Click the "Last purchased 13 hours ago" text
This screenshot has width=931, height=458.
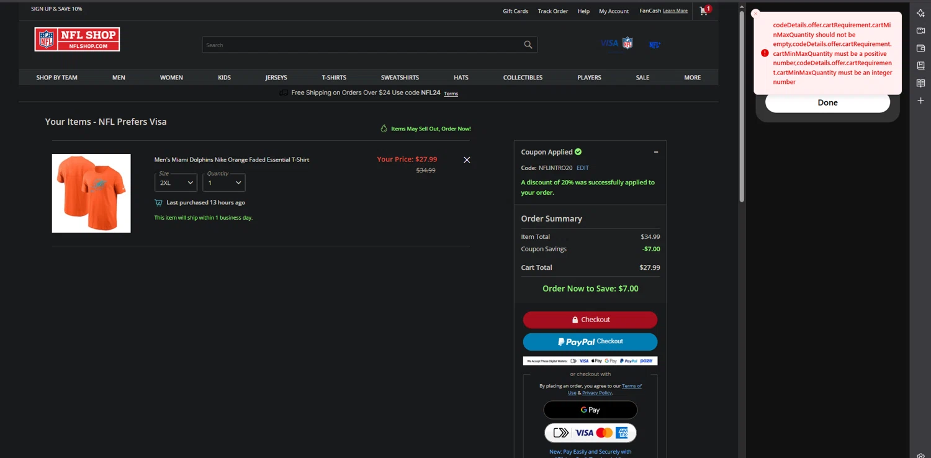pos(205,202)
